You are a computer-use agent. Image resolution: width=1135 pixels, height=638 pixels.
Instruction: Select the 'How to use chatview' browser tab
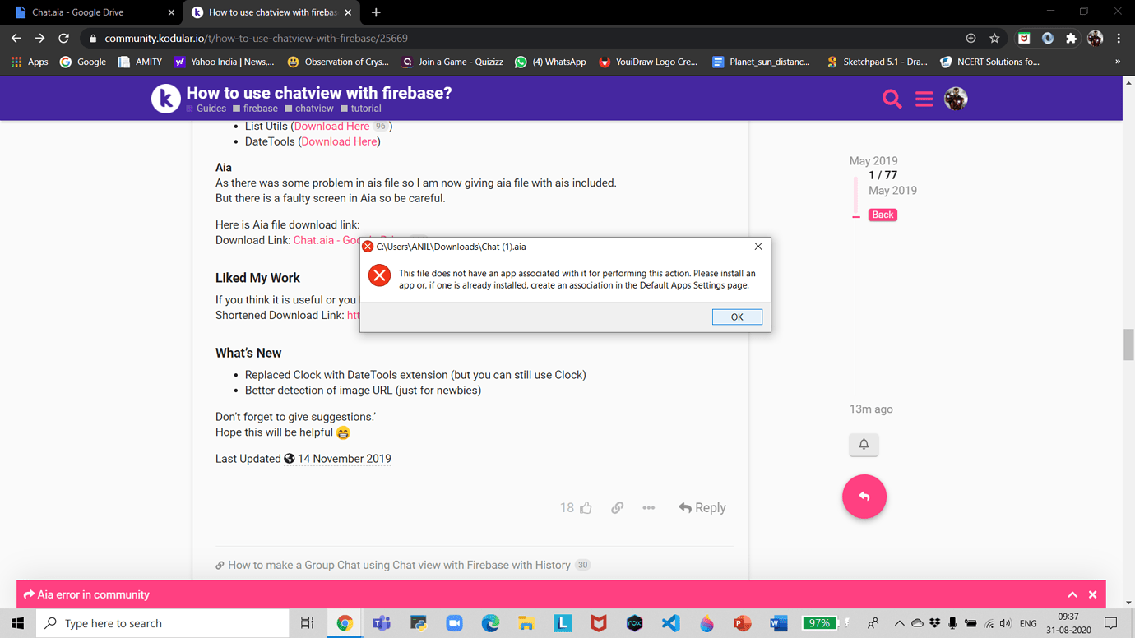click(x=271, y=12)
